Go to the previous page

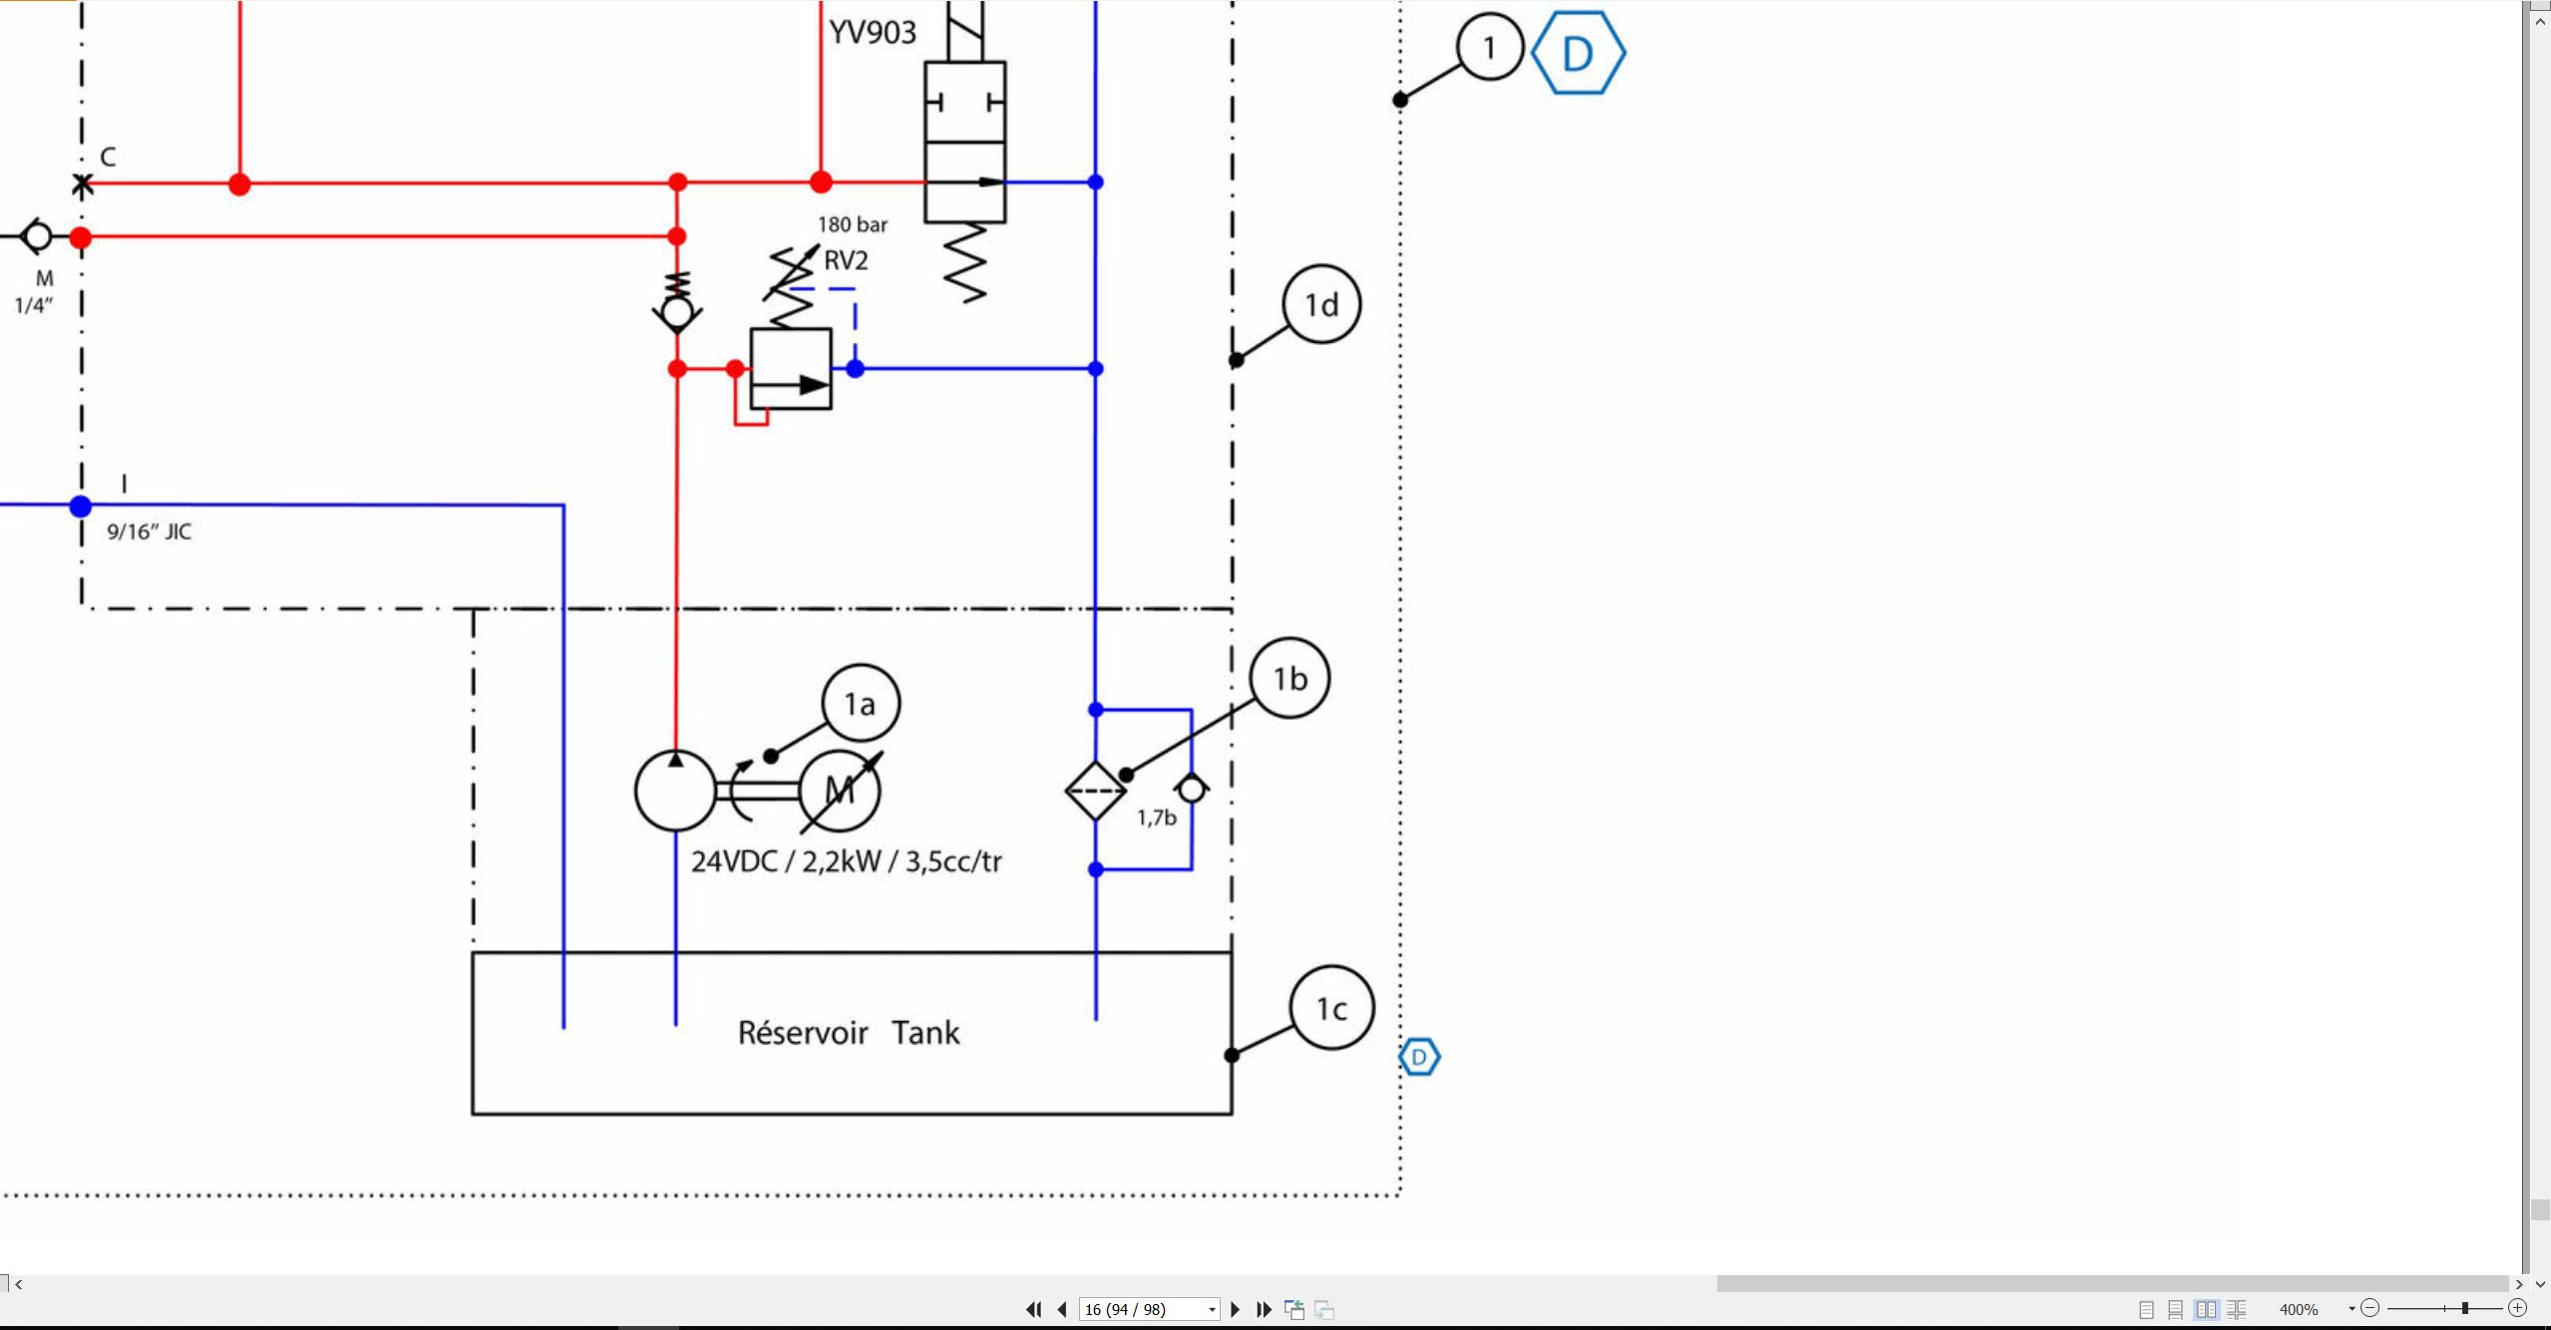(x=1062, y=1309)
